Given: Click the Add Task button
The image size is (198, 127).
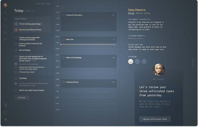Looking at the screenshot, I should click(x=22, y=98).
